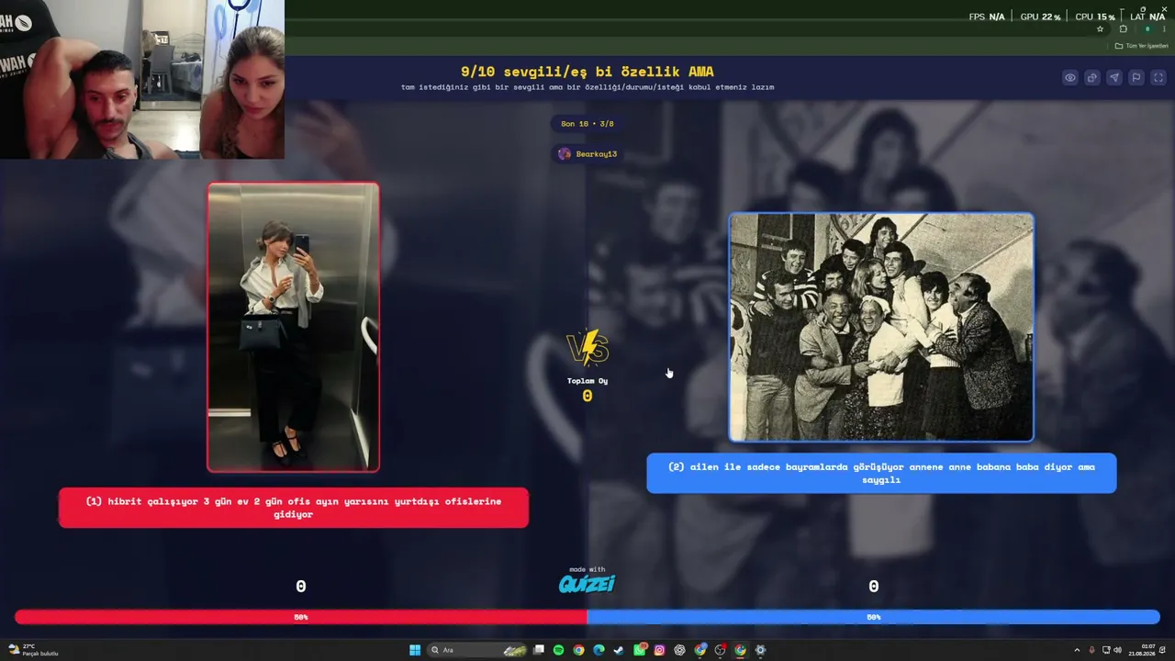Expand the hidden system tray icons

pos(1077,650)
